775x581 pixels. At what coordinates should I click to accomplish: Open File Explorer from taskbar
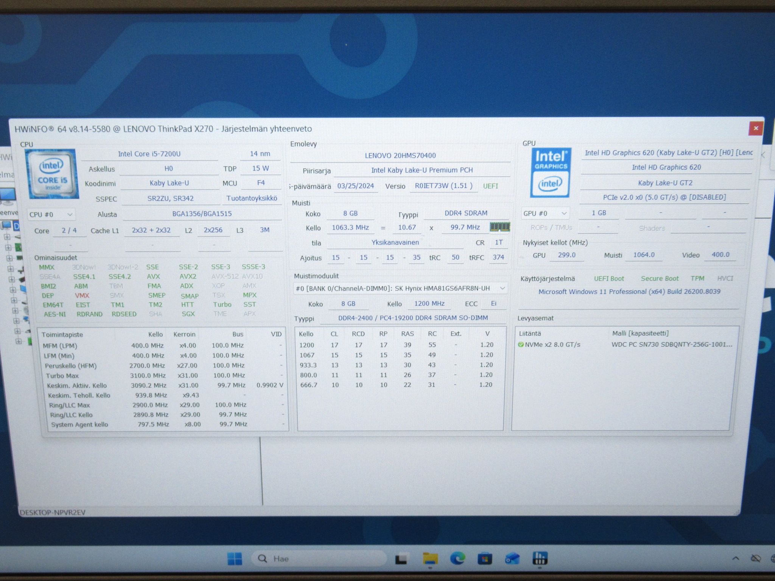[430, 559]
